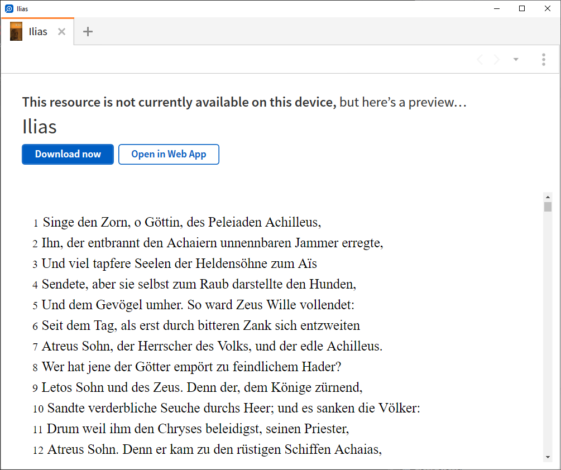The width and height of the screenshot is (561, 470).
Task: Click the Download now button
Action: tap(68, 154)
